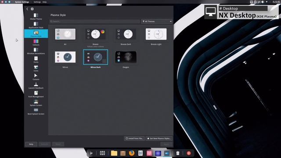Open the Help menu in top bar
The width and height of the screenshot is (281, 158).
pyautogui.click(x=44, y=2)
